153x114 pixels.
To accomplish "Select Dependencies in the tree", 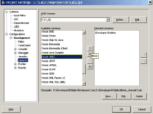I will [22, 23].
